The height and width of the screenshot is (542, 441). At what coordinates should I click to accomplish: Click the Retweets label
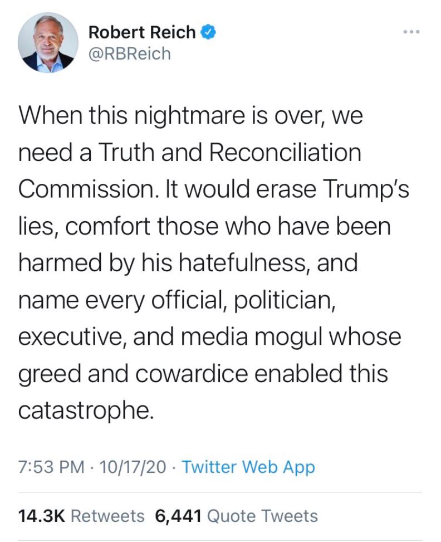[108, 516]
